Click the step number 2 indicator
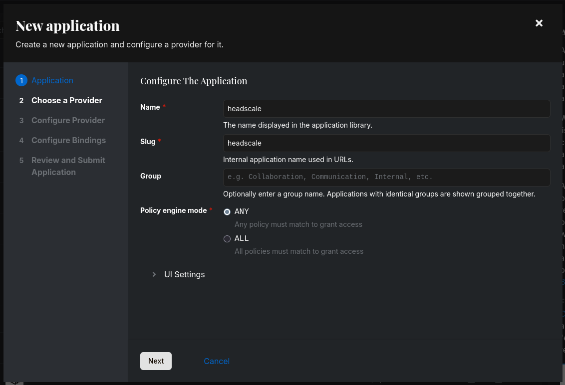The height and width of the screenshot is (385, 565). point(21,100)
